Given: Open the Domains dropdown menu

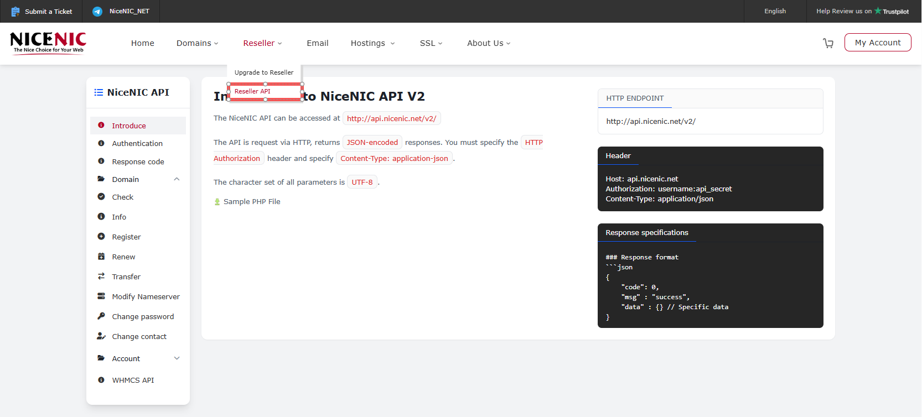Looking at the screenshot, I should [x=197, y=43].
